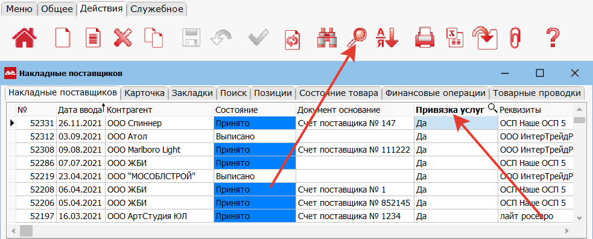
Task: Click the red X delete icon
Action: pyautogui.click(x=123, y=38)
